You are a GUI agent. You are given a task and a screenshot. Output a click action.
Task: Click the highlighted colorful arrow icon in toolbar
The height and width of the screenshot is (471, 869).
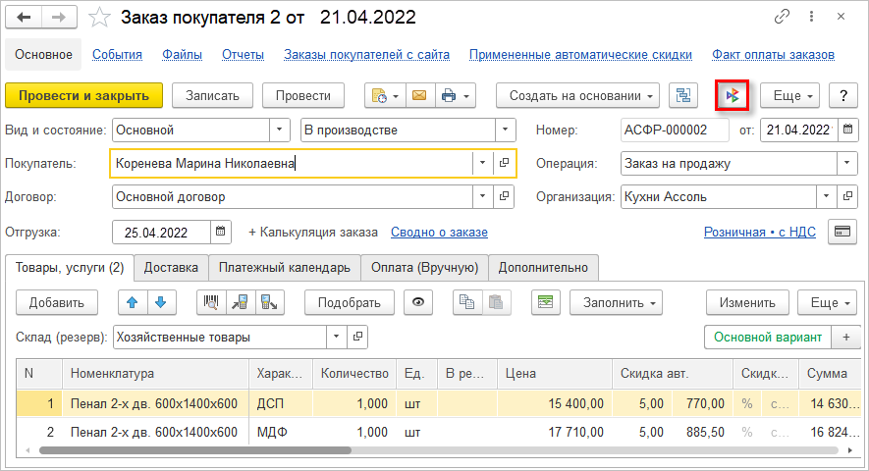732,95
